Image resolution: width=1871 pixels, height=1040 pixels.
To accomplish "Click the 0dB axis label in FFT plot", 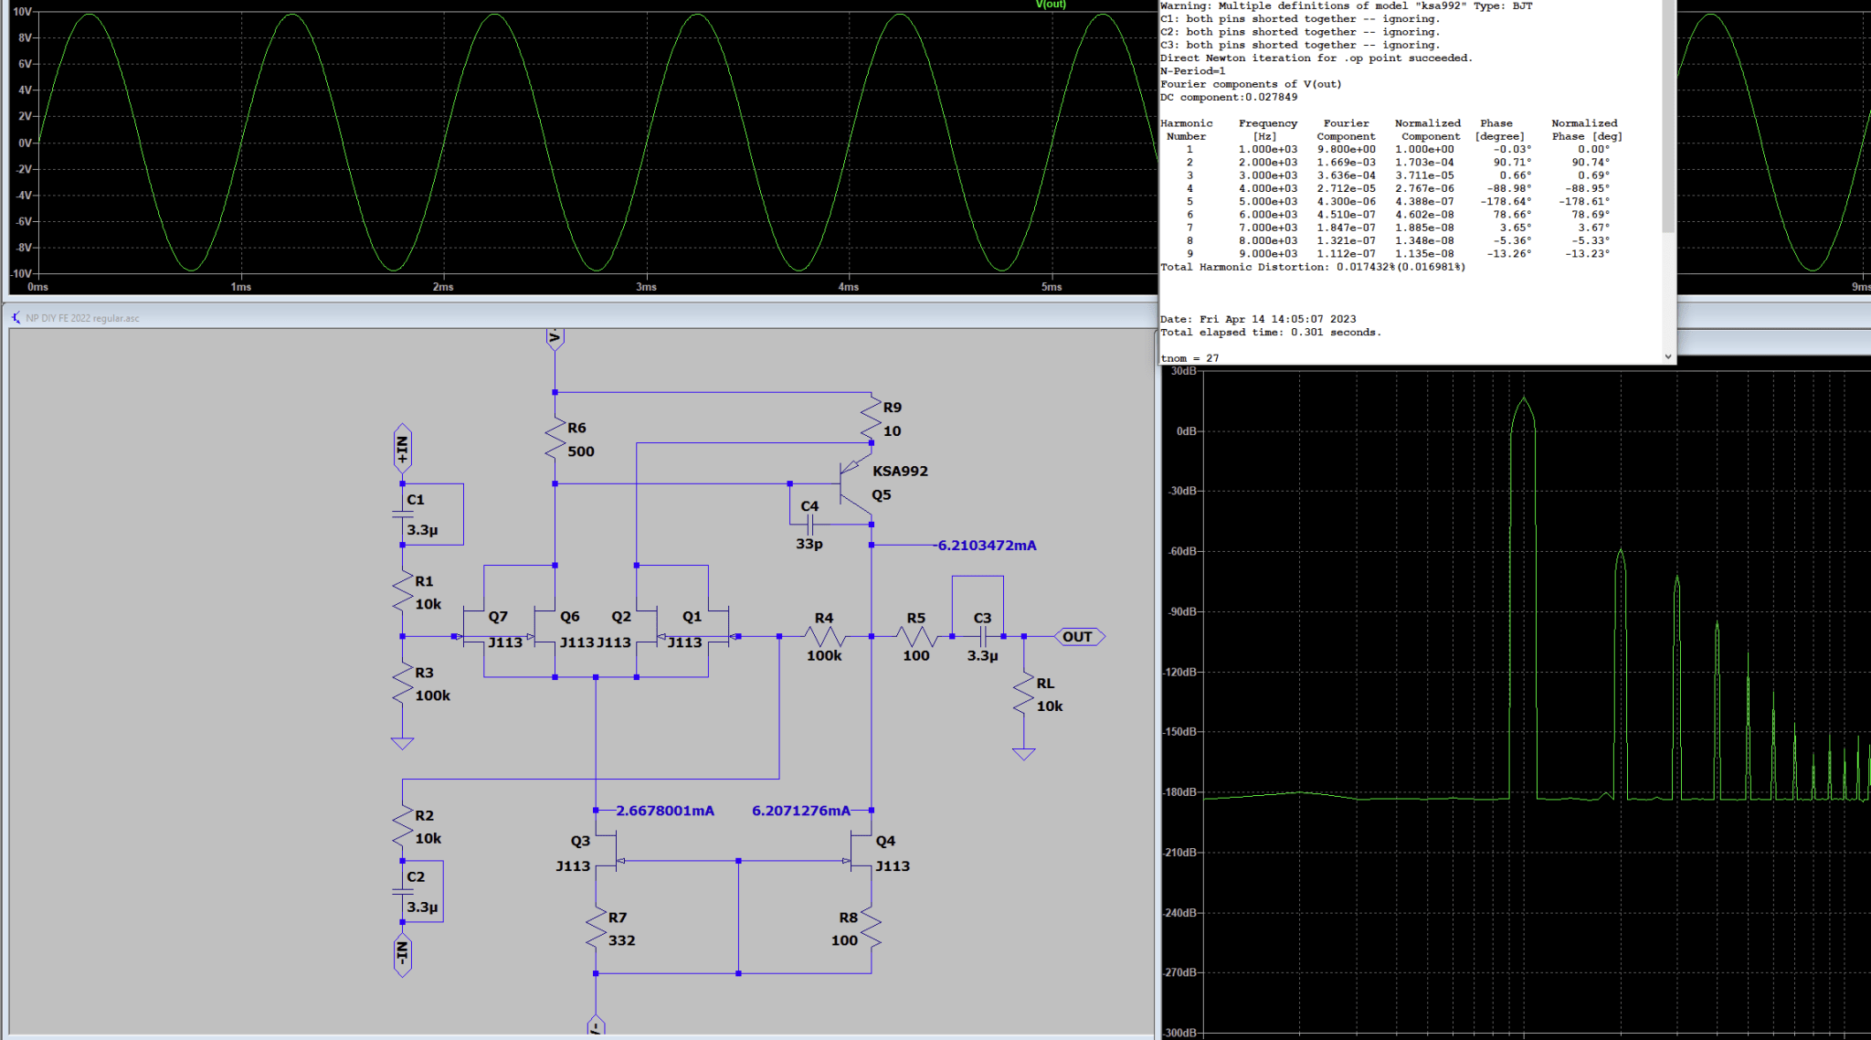I will tap(1186, 431).
